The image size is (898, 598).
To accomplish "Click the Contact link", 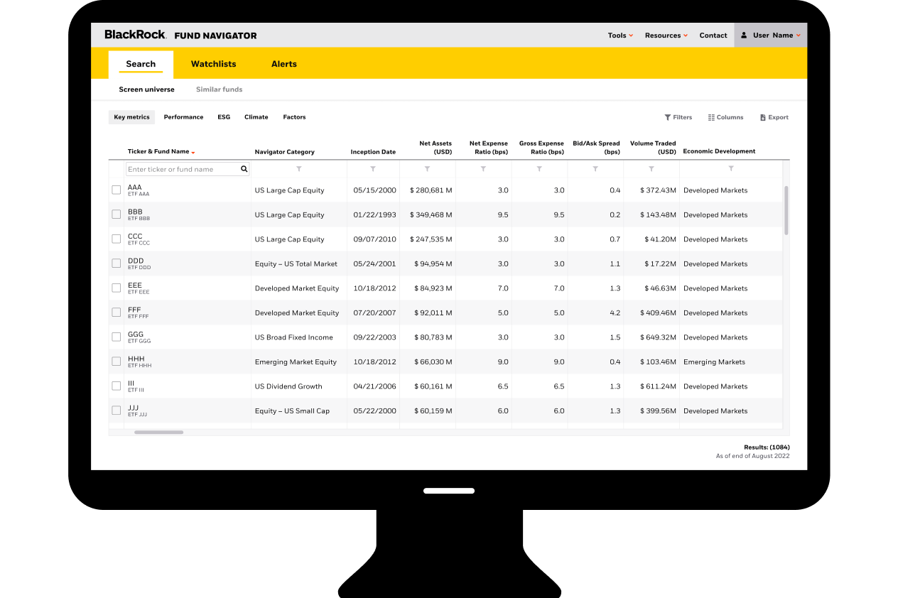I will pyautogui.click(x=713, y=36).
